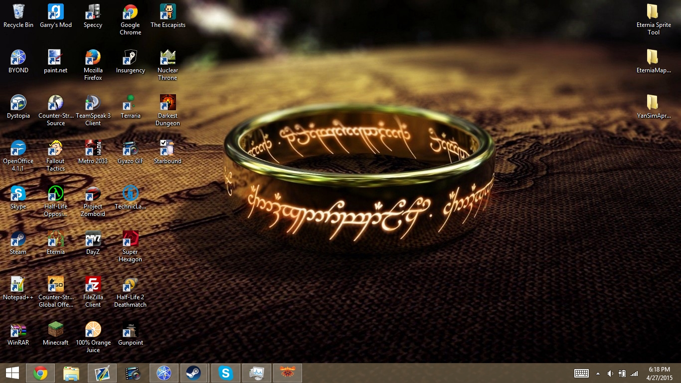Viewport: 681px width, 383px height.
Task: Click the EterniaMap folder icon
Action: 654,61
